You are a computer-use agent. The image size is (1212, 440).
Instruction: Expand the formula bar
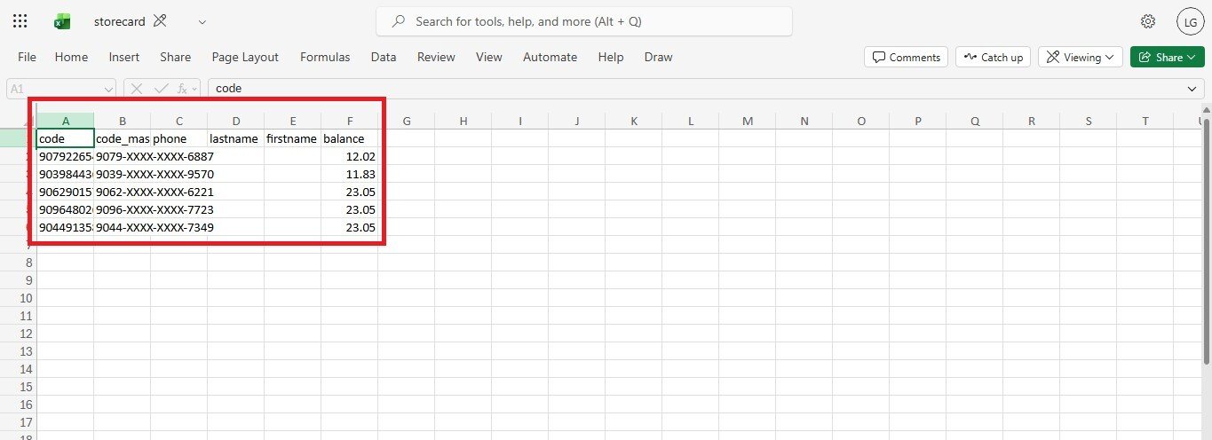pos(1192,89)
